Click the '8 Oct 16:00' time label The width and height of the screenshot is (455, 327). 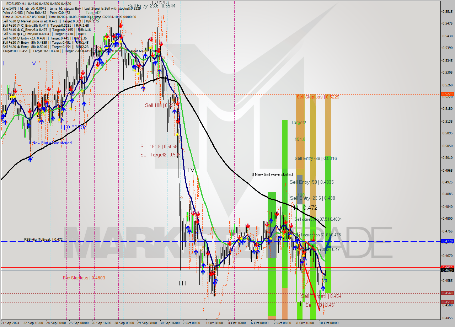coord(305,323)
